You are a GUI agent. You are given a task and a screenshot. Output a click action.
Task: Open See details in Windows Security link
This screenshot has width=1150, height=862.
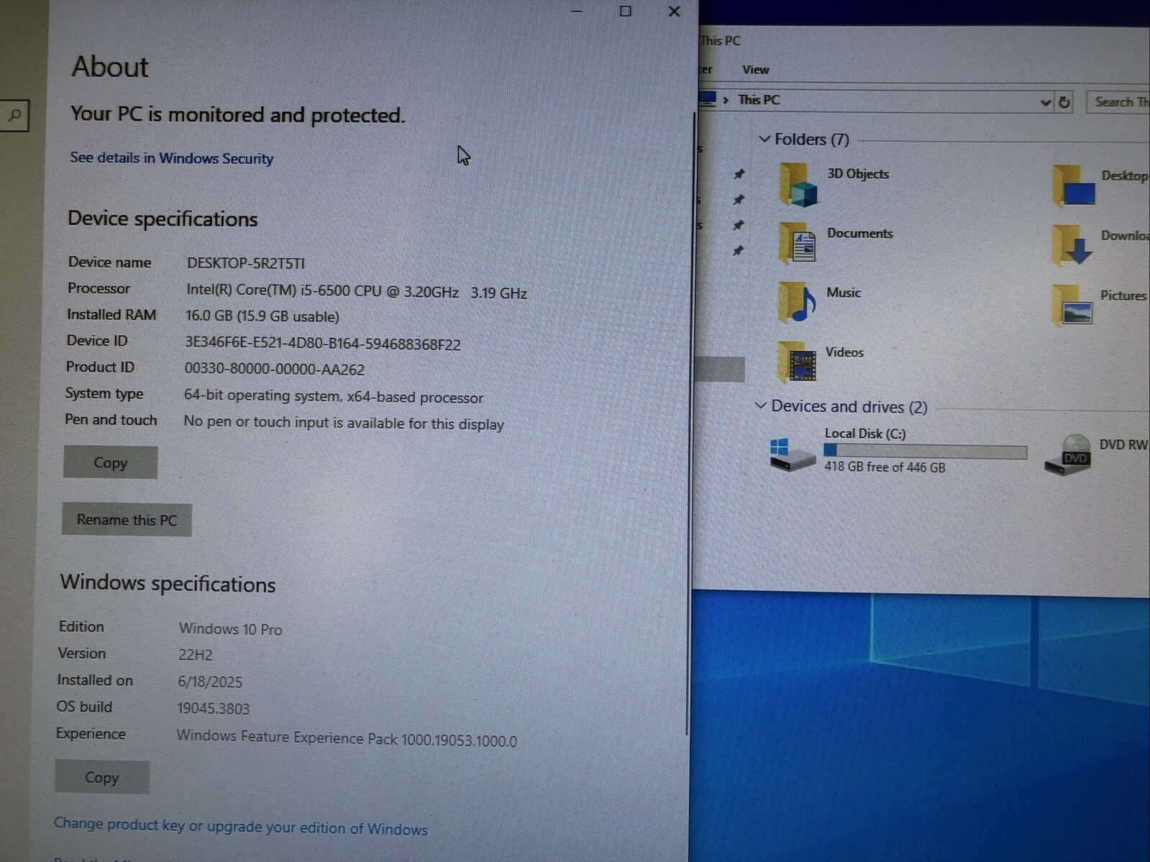coord(171,158)
